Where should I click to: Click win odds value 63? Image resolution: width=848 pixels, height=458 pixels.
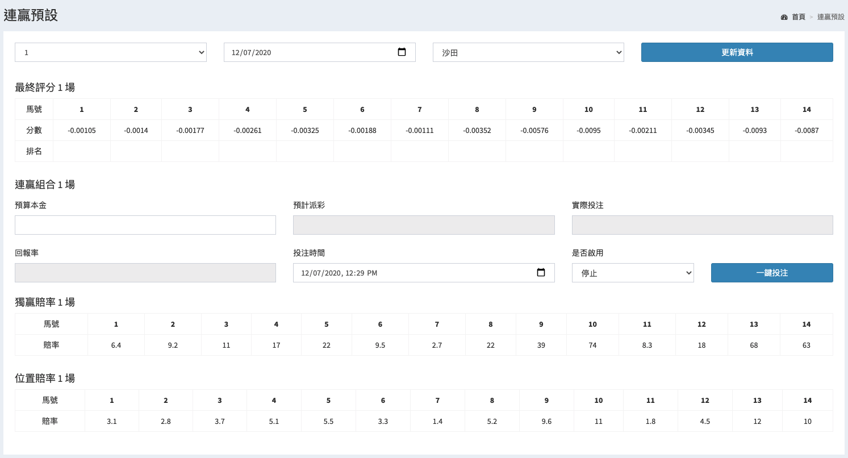click(x=807, y=345)
